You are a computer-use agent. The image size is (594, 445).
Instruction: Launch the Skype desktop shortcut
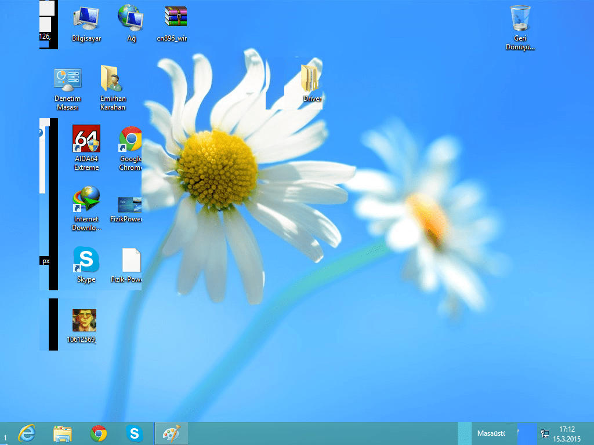coord(86,264)
